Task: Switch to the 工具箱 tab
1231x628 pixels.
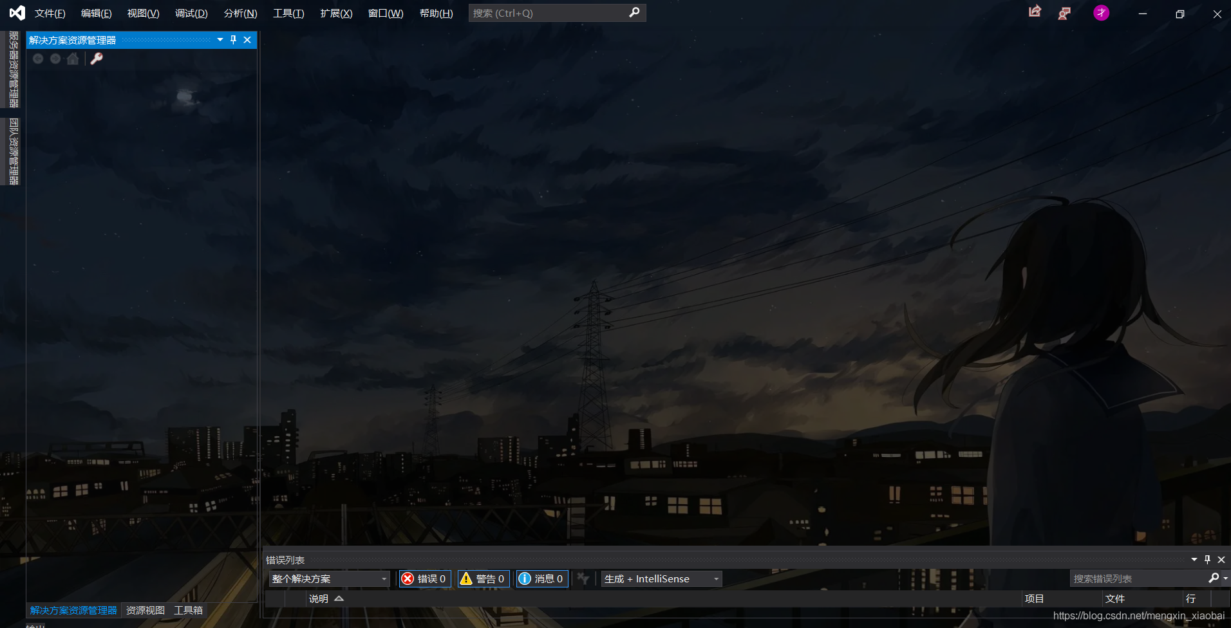Action: point(188,610)
